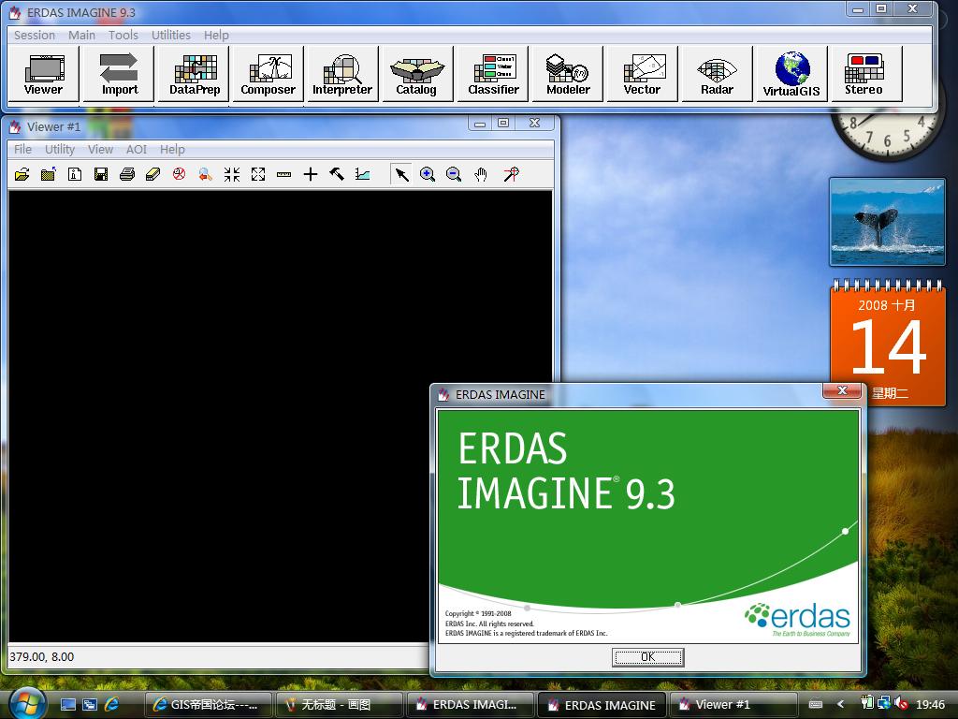Click Internet Explorer quick launch icon

click(112, 705)
